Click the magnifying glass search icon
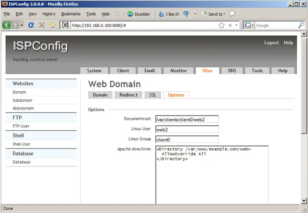308x213 pixels. pyautogui.click(x=301, y=25)
